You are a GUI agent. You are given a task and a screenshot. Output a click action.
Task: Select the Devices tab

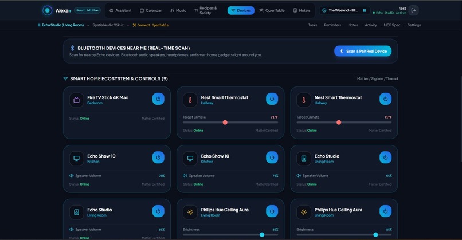(241, 10)
